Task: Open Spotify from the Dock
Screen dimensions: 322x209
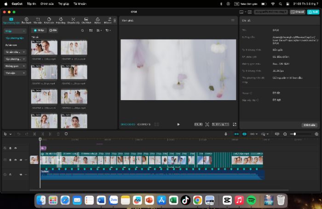Action: point(251,200)
